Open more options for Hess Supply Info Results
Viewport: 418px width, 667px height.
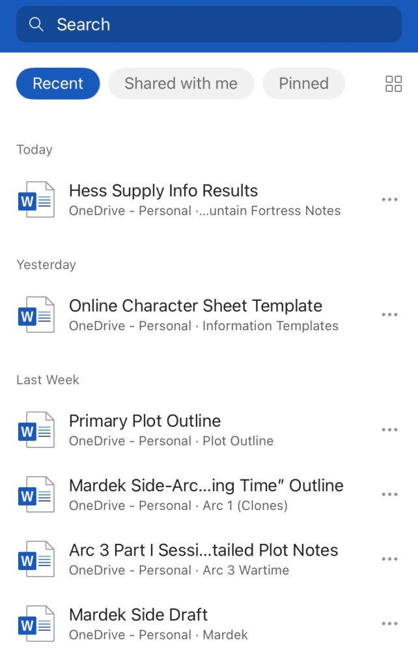tap(389, 200)
